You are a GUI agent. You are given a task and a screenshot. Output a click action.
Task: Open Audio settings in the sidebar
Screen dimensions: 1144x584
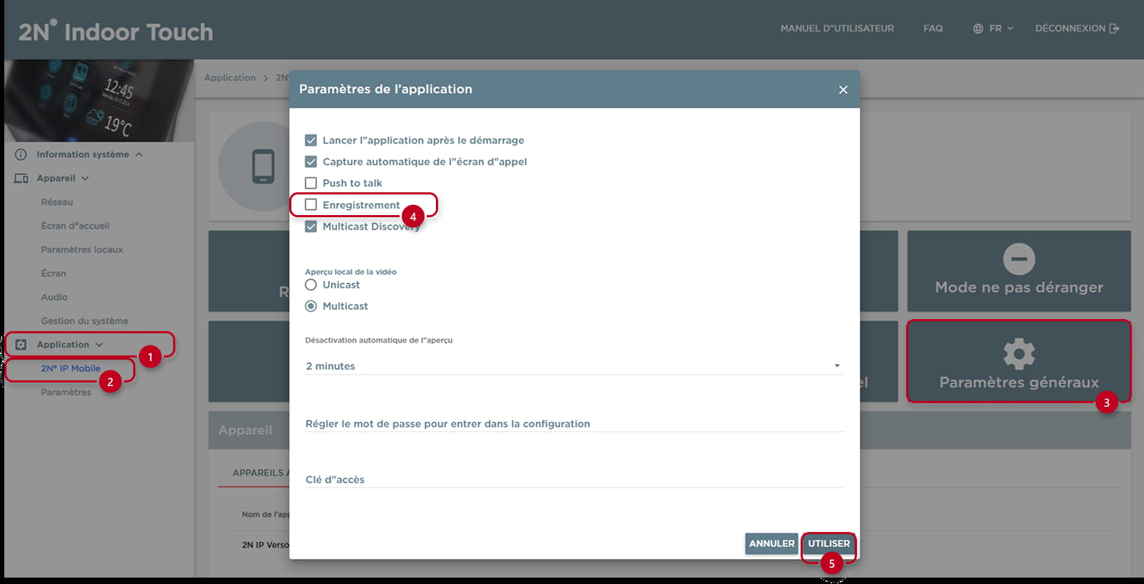click(54, 297)
